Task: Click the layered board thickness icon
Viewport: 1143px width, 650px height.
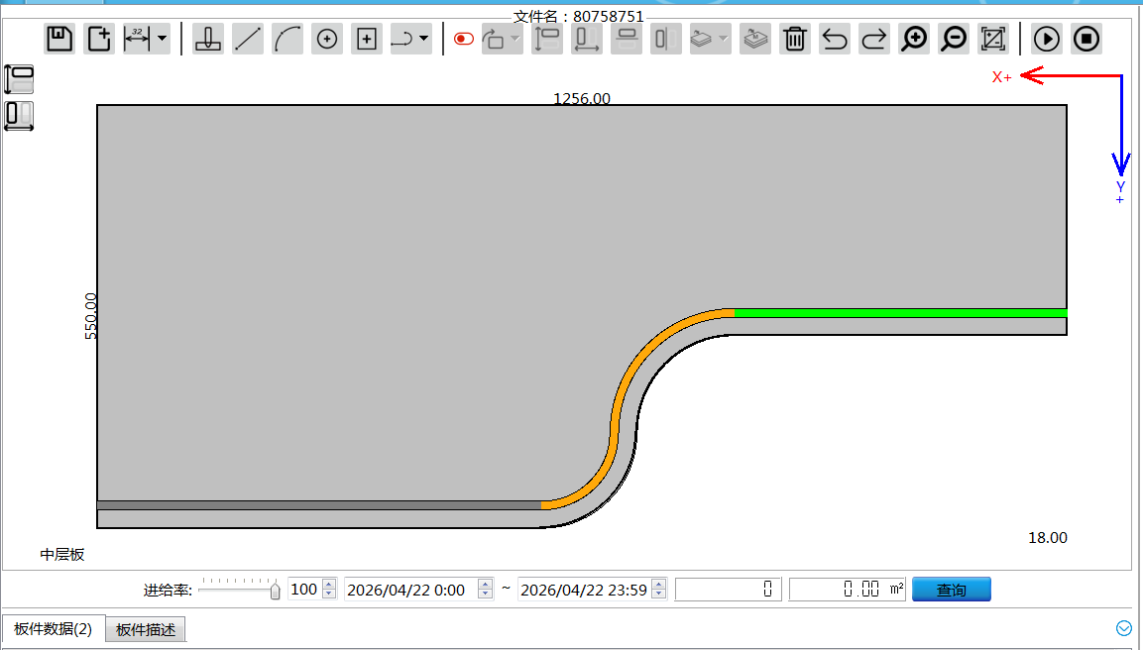Action: click(x=755, y=39)
